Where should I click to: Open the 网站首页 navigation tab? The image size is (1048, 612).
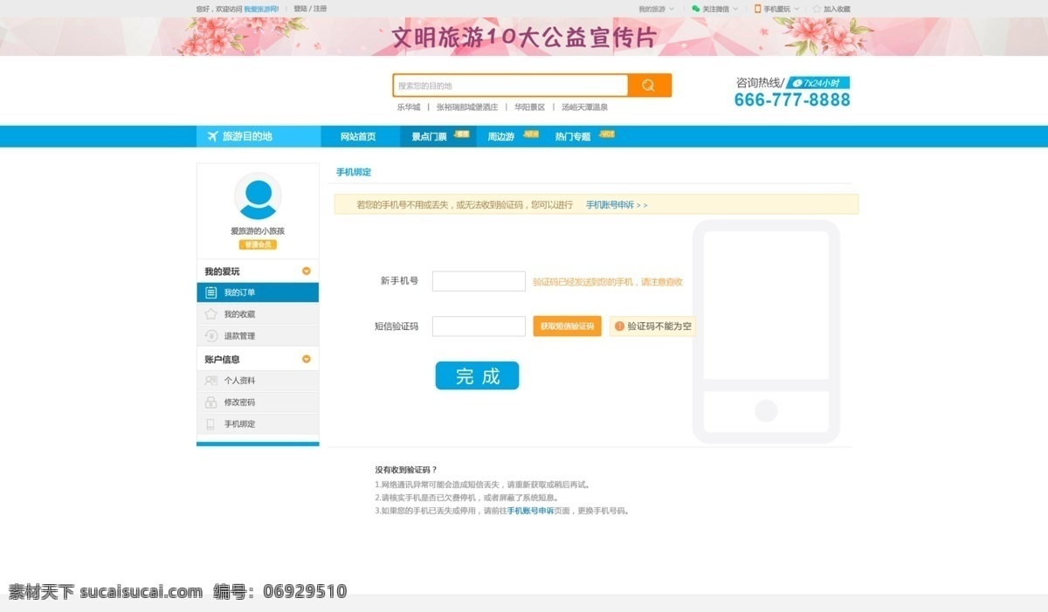(358, 136)
